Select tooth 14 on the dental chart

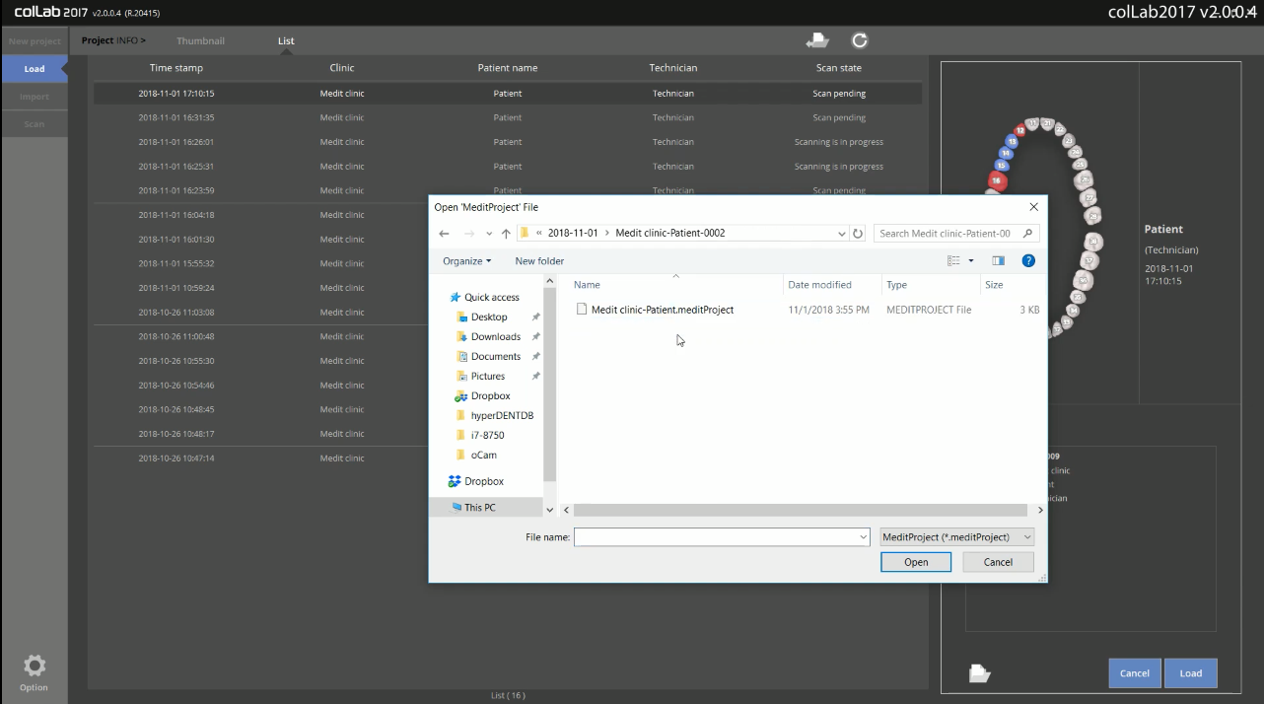pos(1006,153)
